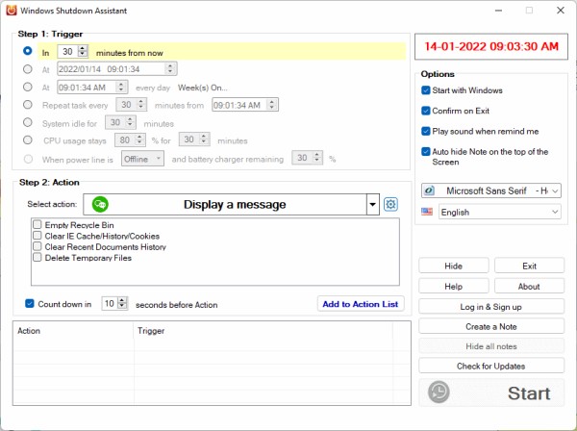This screenshot has height=431, width=577.
Task: Uncheck 'Start with Windows' option
Action: pyautogui.click(x=426, y=90)
